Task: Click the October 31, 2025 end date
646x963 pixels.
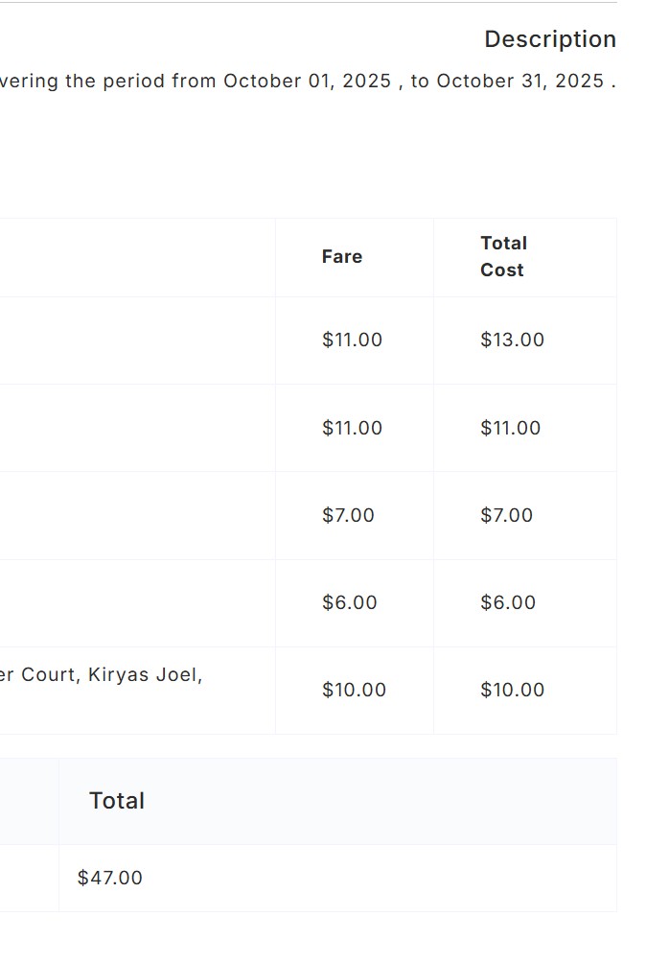Action: click(x=519, y=82)
